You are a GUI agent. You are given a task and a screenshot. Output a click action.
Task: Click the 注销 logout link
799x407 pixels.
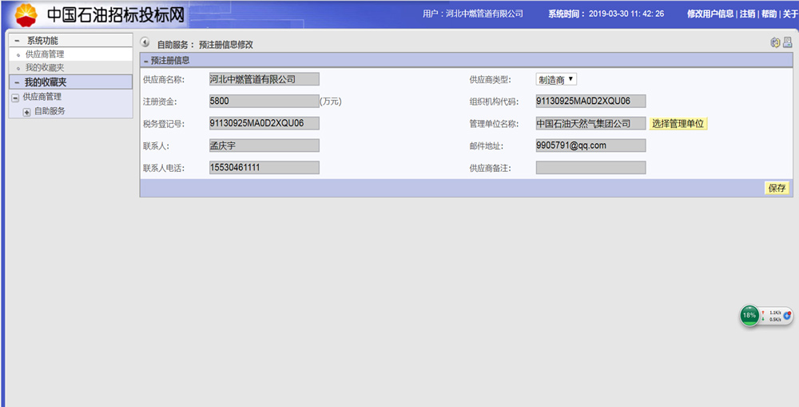pyautogui.click(x=747, y=14)
